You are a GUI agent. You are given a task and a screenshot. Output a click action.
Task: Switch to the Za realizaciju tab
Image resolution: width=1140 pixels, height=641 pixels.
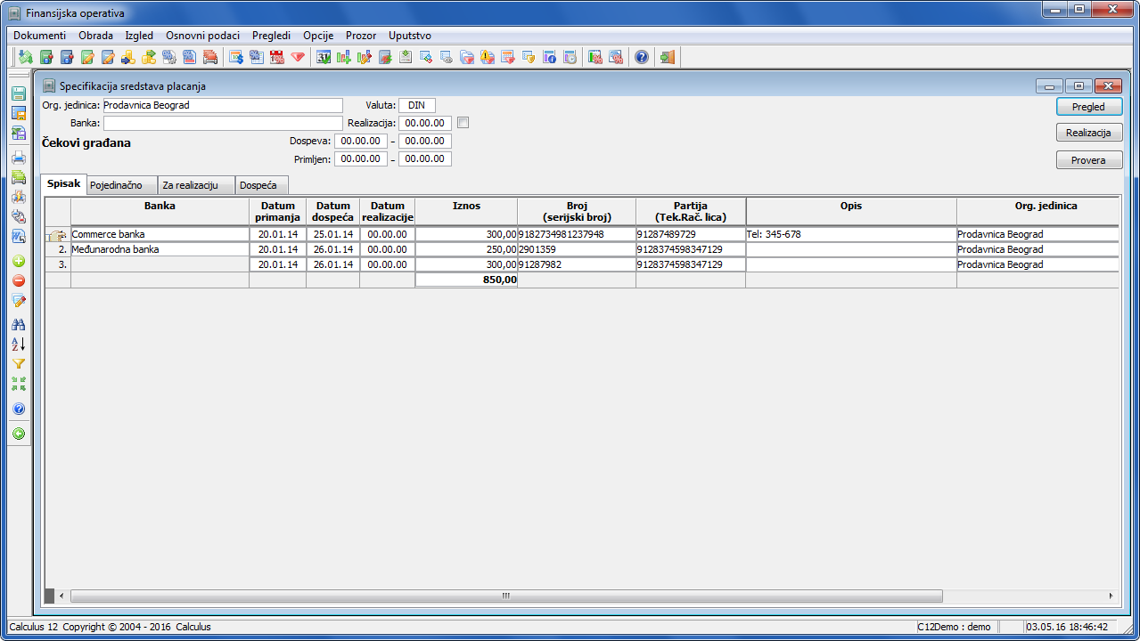191,185
